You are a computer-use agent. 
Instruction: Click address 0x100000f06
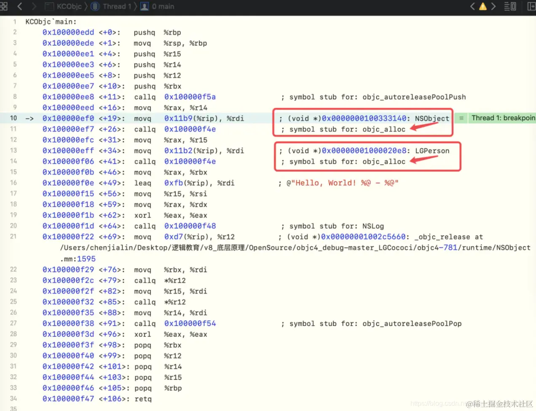click(68, 161)
